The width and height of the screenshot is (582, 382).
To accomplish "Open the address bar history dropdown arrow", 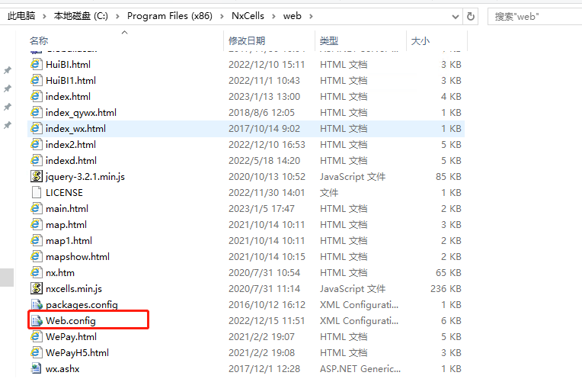I will tap(453, 16).
